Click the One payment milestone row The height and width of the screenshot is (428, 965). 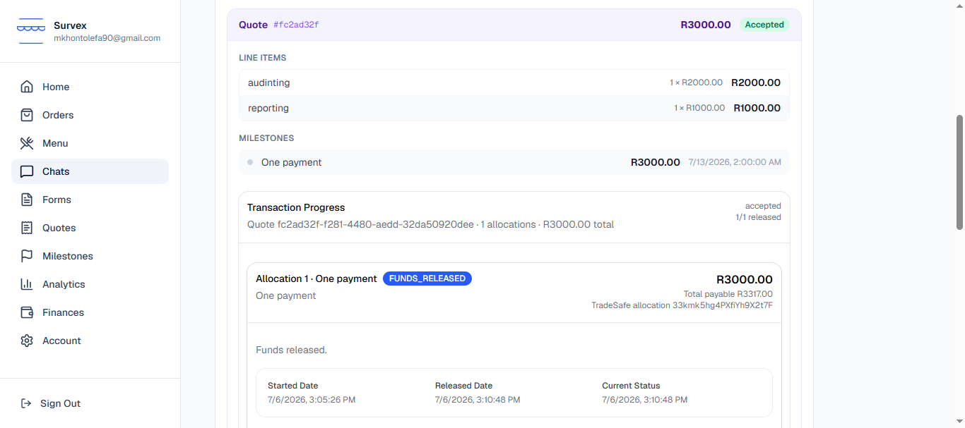[514, 162]
